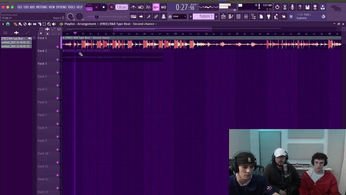Switch to PAT pattern mode

(x=89, y=5)
